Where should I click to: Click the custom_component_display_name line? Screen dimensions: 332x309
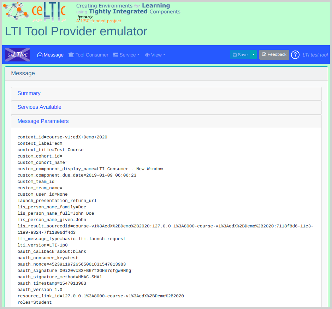(90, 169)
